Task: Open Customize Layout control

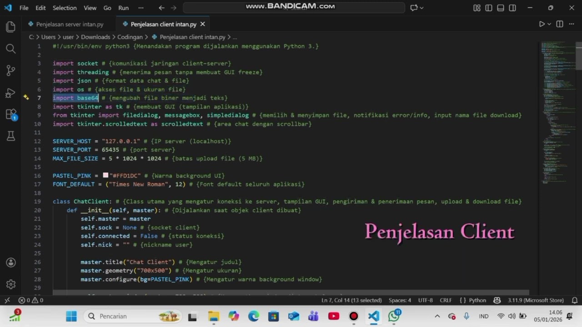Action: [477, 8]
